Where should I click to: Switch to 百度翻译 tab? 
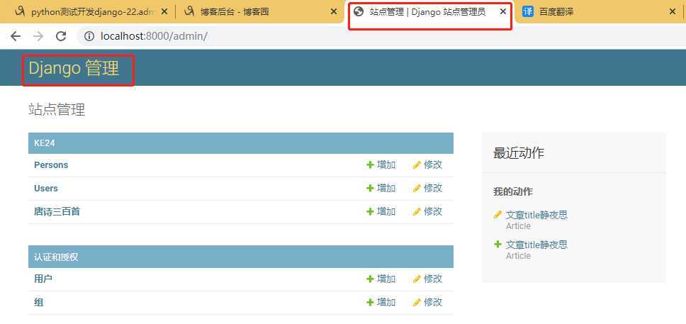click(x=600, y=12)
